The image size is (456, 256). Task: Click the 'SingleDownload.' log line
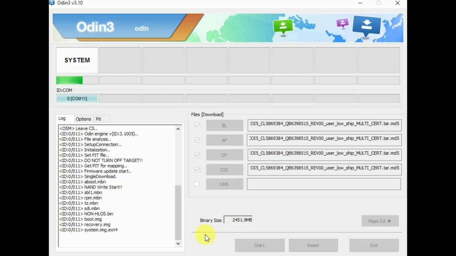(x=88, y=176)
